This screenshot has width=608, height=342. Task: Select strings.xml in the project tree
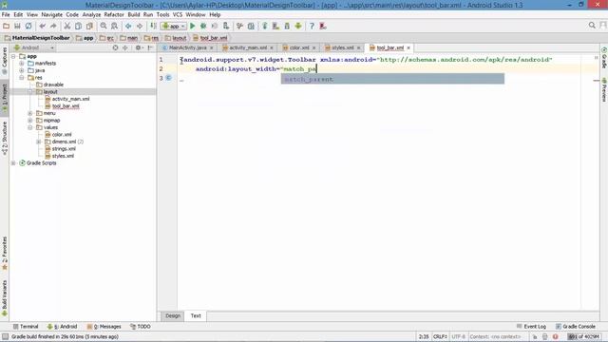[x=64, y=149]
